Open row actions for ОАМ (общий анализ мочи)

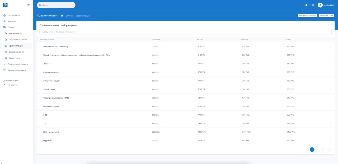pos(331,47)
